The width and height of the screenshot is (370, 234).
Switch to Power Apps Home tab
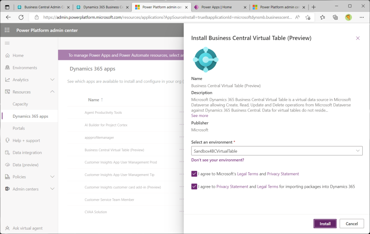pyautogui.click(x=220, y=7)
